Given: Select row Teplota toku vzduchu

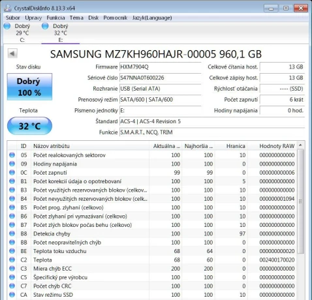Looking at the screenshot, I should (x=152, y=251).
